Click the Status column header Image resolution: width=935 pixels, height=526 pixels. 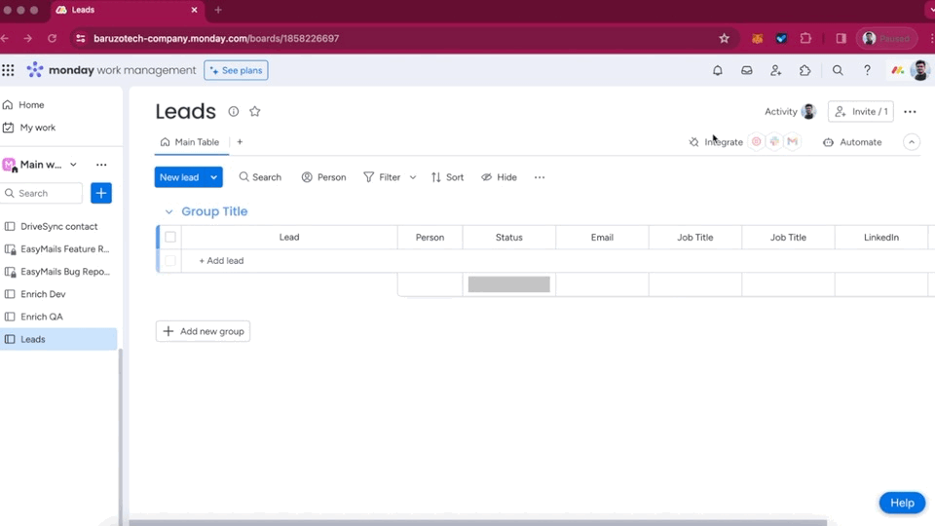point(508,238)
